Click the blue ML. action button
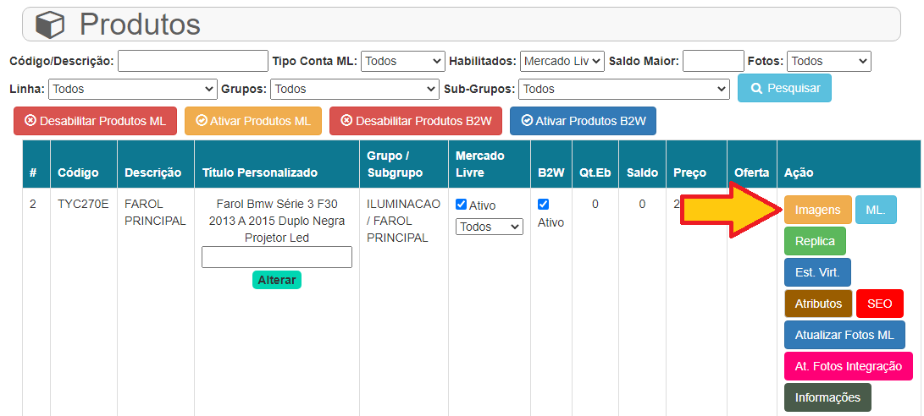 click(876, 210)
